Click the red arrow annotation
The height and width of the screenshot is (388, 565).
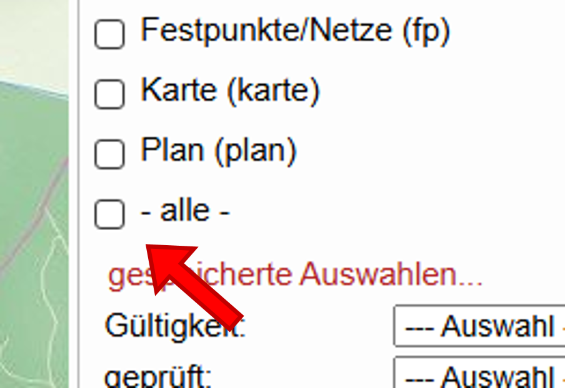click(x=194, y=285)
